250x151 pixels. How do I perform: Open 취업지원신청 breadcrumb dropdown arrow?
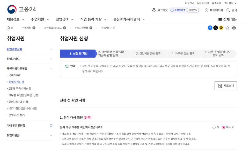[x=91, y=28]
